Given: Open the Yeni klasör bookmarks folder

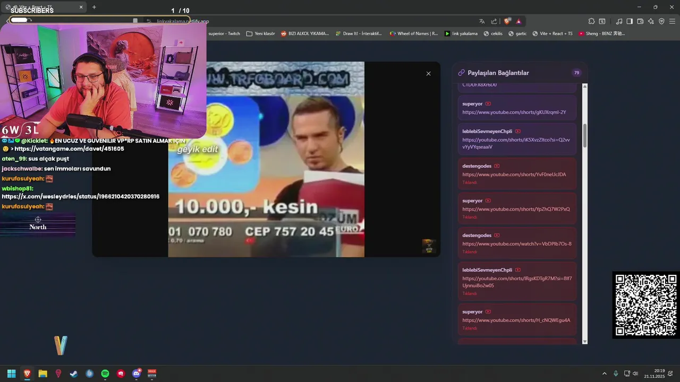Looking at the screenshot, I should 260,33.
